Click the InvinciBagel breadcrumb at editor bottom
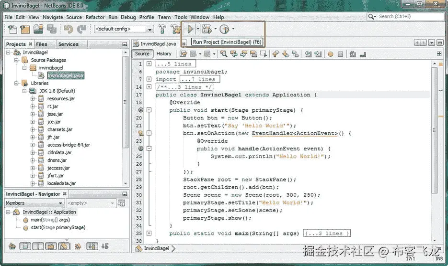 [x=156, y=248]
